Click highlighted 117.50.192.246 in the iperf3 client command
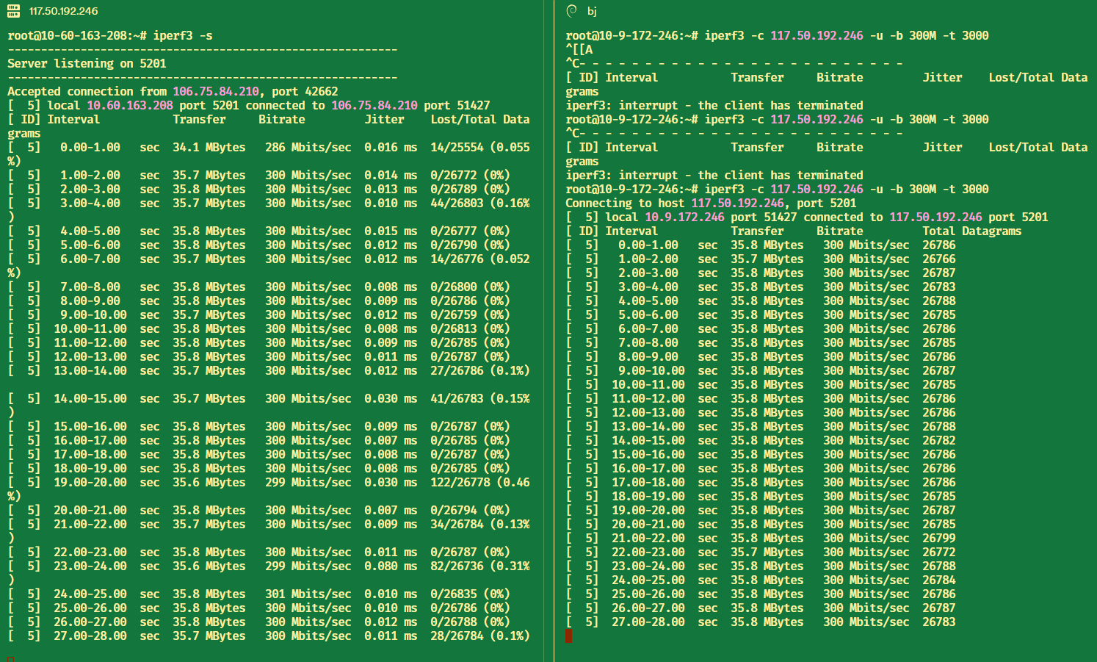This screenshot has width=1097, height=662. (x=817, y=35)
